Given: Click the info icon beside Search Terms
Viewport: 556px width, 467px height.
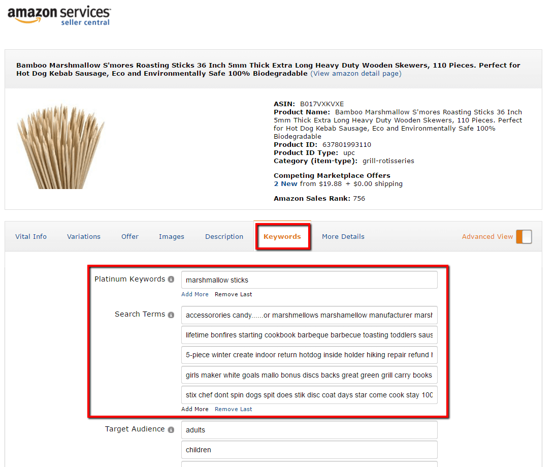Looking at the screenshot, I should tap(171, 314).
